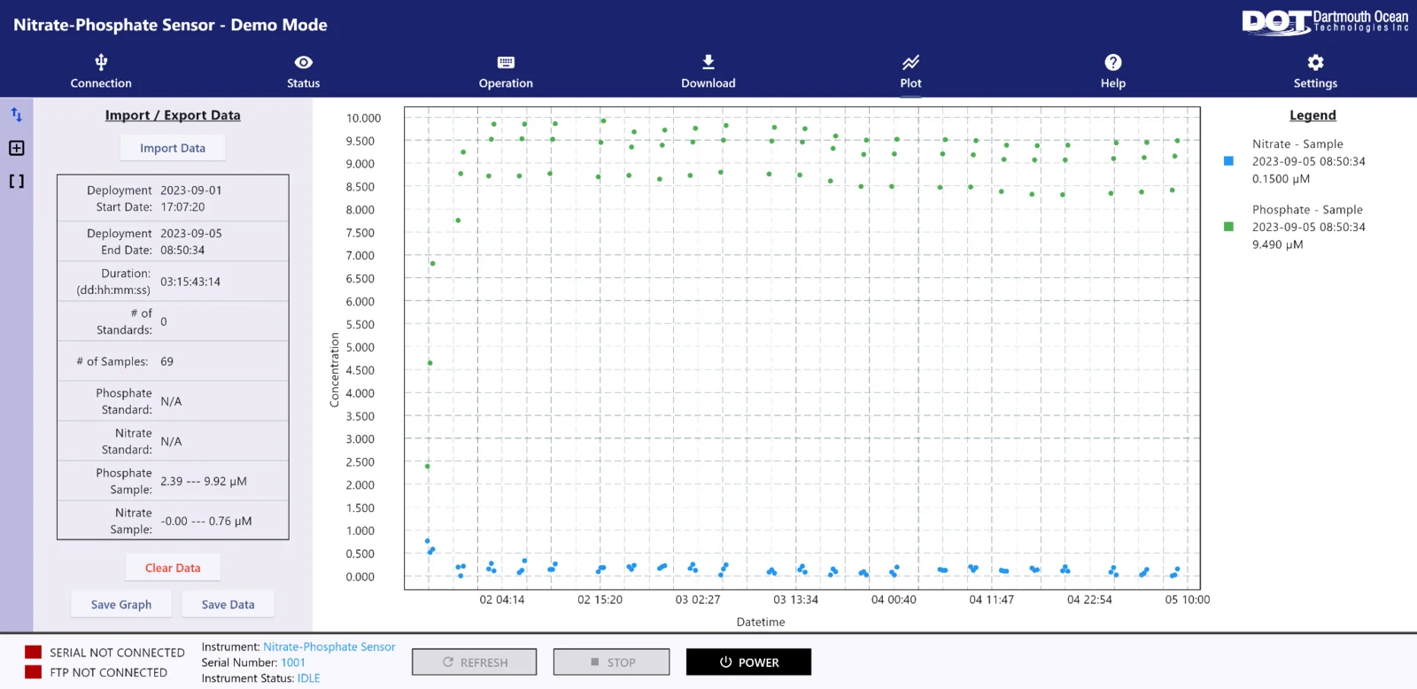Switch to the Status tab label
Image resolution: width=1417 pixels, height=689 pixels.
coord(304,83)
